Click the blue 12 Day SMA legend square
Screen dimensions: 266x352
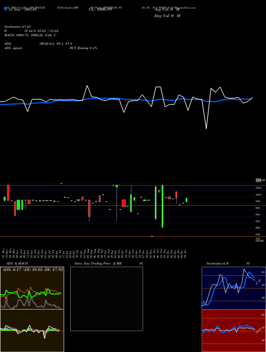click(x=5, y=9)
